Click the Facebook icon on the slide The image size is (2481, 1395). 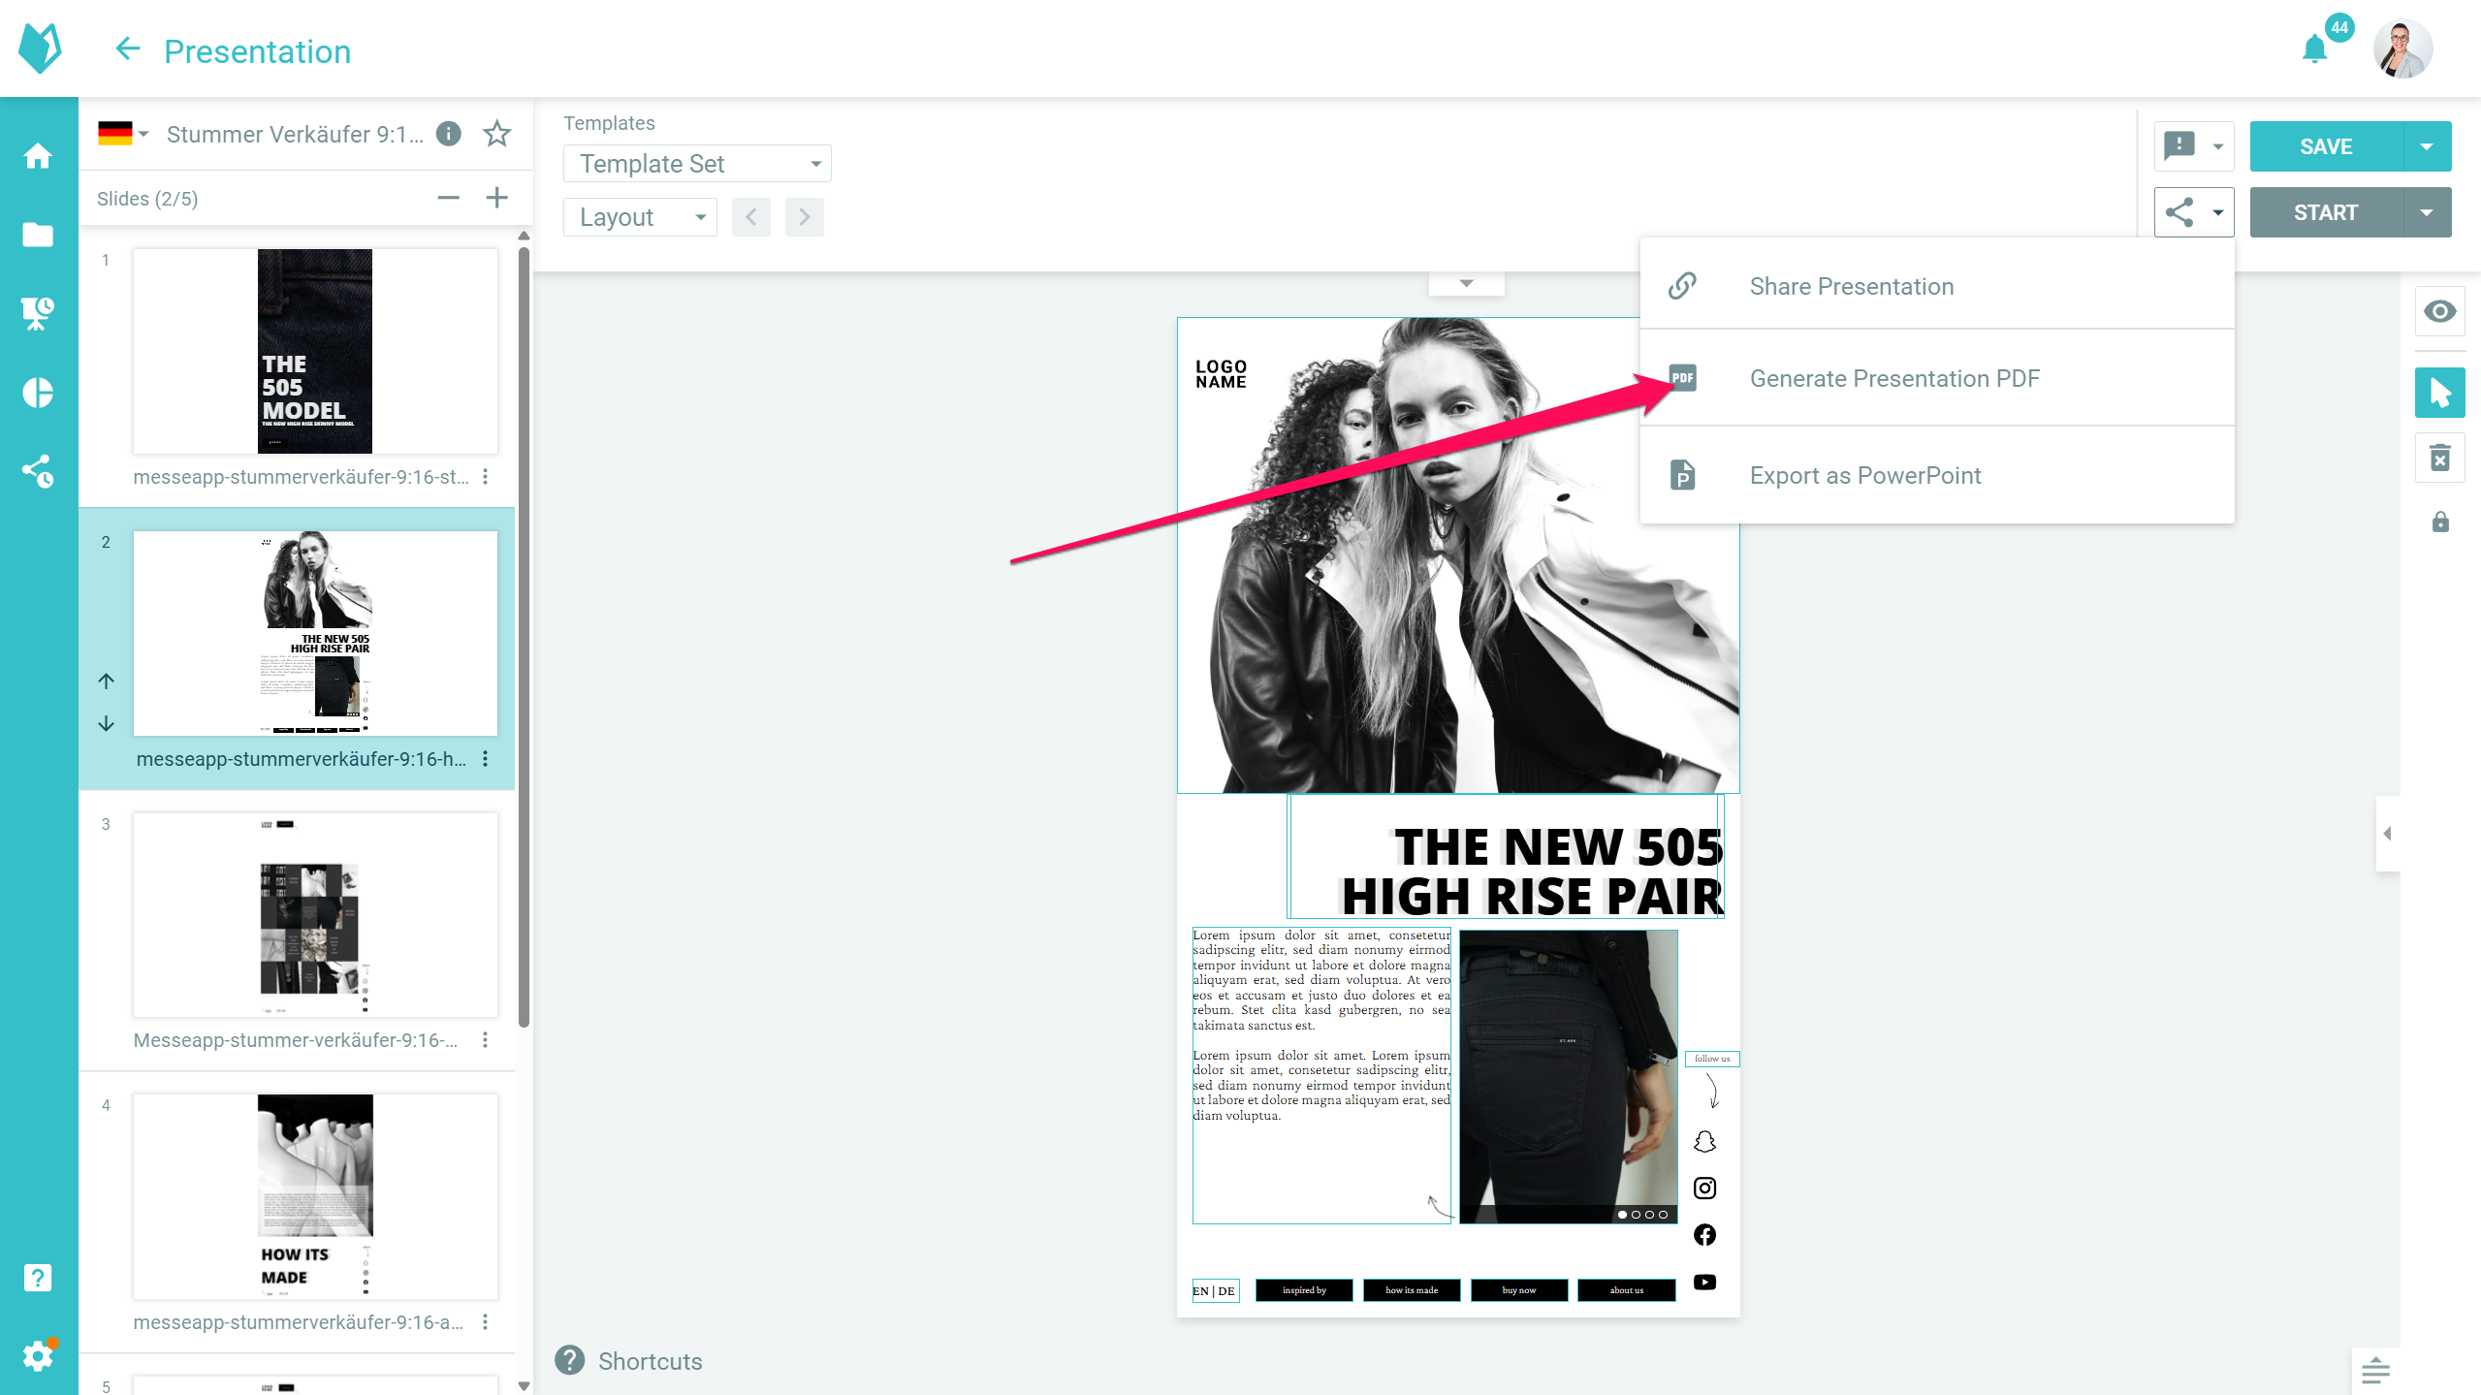pos(1704,1234)
